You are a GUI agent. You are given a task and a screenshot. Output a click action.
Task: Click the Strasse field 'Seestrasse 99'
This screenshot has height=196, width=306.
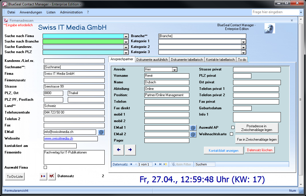pos(74,87)
